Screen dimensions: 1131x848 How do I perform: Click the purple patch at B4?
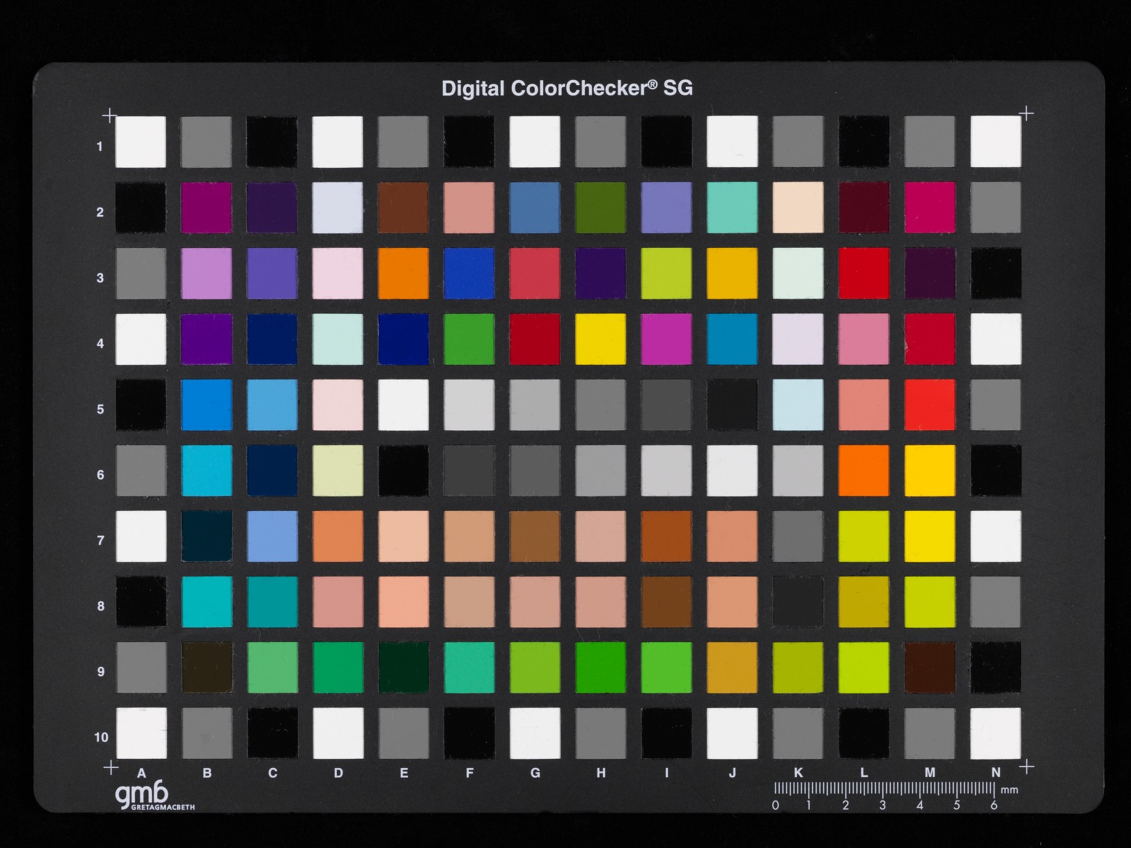pyautogui.click(x=206, y=339)
